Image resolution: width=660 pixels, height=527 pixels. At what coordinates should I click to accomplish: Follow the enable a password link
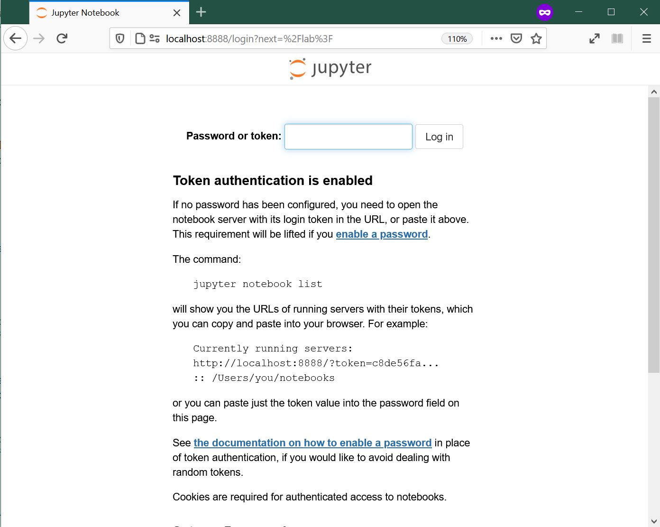point(382,234)
